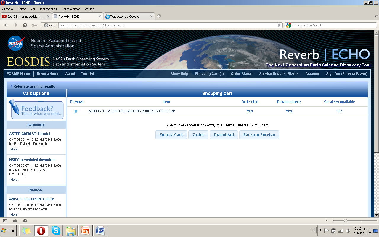Open AMSR-E Instrument Failure notice

click(32, 199)
